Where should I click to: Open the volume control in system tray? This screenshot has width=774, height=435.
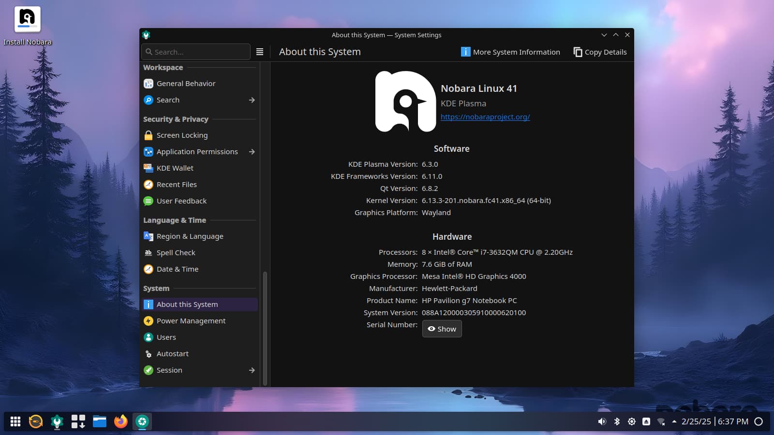pyautogui.click(x=602, y=421)
